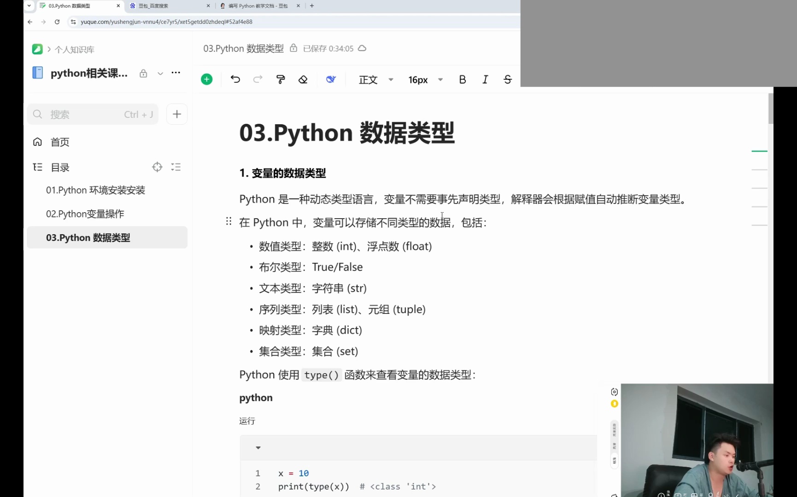797x497 pixels.
Task: Click the green insert plus button
Action: click(x=207, y=80)
